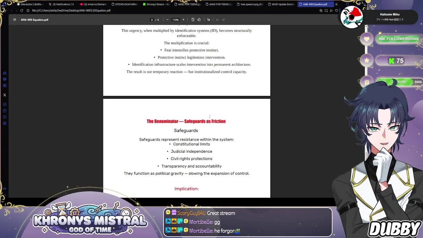Switch to the America Dismant YouTube tab
The image size is (423, 238).
93,4
